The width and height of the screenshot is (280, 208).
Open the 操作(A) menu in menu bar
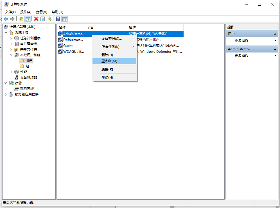click(x=26, y=12)
